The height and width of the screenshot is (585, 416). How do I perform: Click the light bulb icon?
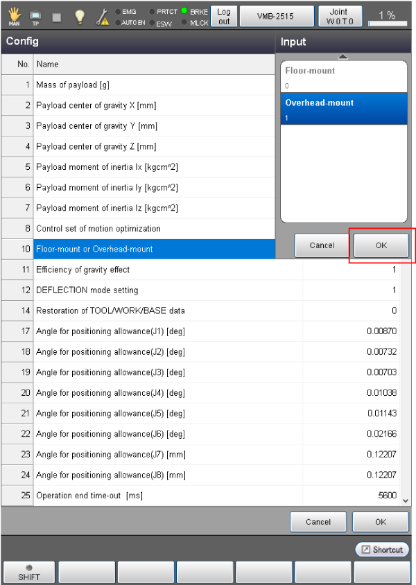(x=80, y=15)
